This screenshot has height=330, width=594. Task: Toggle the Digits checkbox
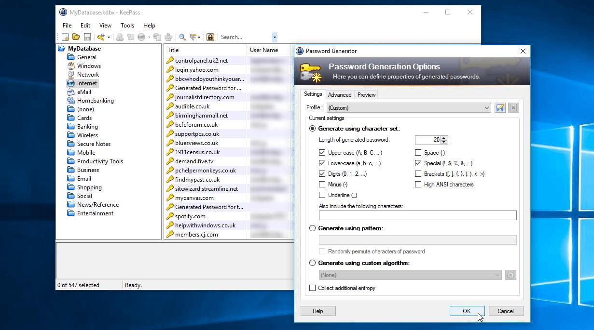(x=322, y=174)
